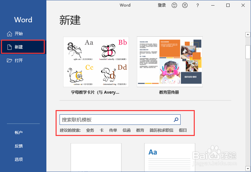Choose suggested search 简历和求职信
The width and height of the screenshot is (251, 172).
161,130
